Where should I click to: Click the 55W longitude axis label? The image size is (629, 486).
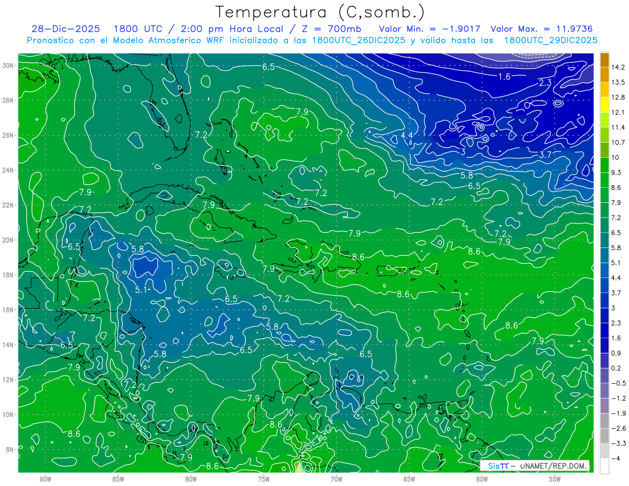point(555,479)
